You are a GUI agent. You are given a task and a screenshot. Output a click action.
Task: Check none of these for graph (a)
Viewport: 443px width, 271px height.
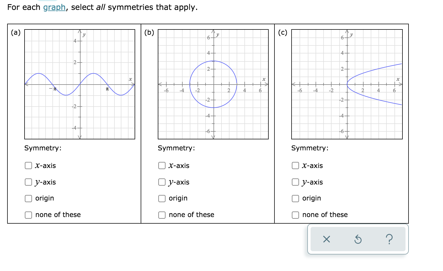click(28, 215)
